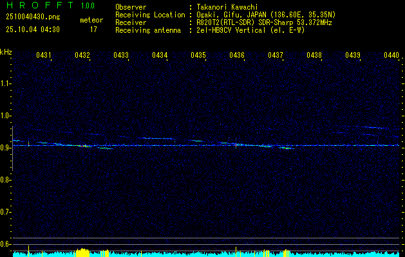Viewport: 405px width, 257px height.
Task: Select the 0433 time marker
Action: tap(121, 56)
